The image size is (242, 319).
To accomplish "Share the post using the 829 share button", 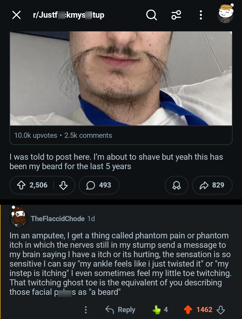I will [x=212, y=185].
